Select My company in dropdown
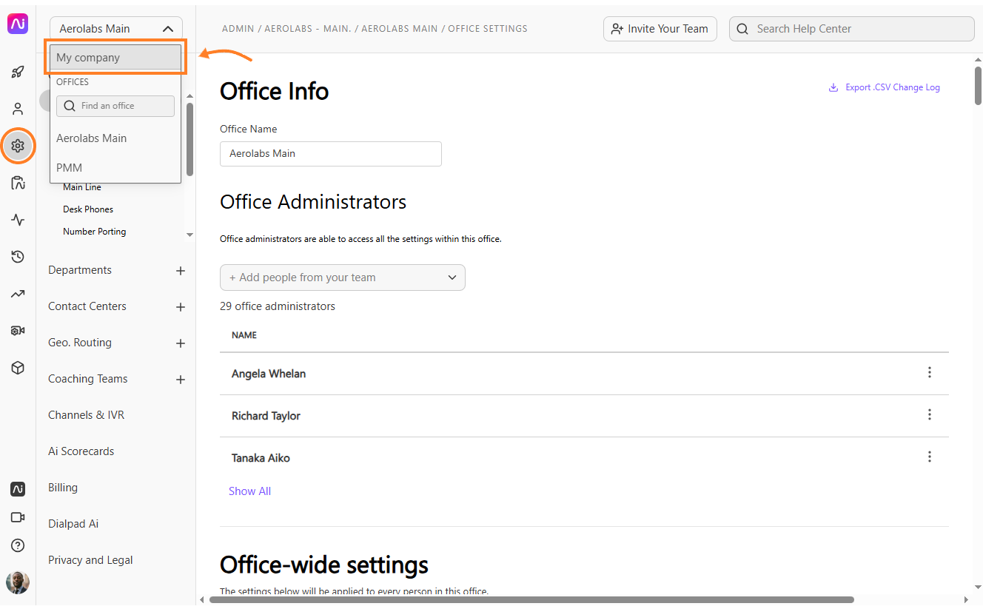The width and height of the screenshot is (983, 609). click(x=115, y=57)
